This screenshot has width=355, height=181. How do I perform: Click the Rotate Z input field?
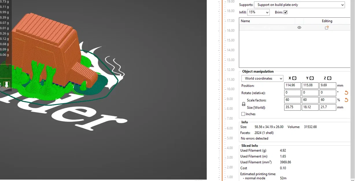point(328,93)
